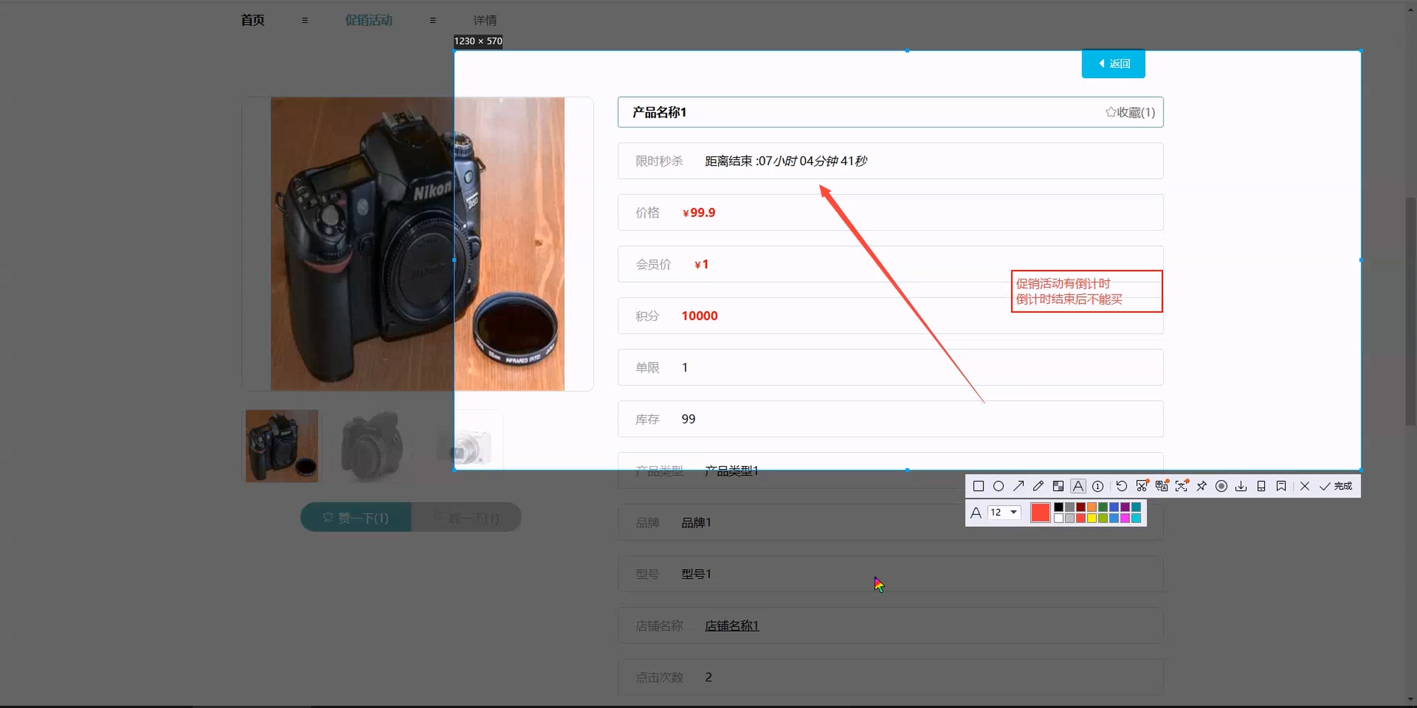
Task: Save screenshot with download icon
Action: (1241, 486)
